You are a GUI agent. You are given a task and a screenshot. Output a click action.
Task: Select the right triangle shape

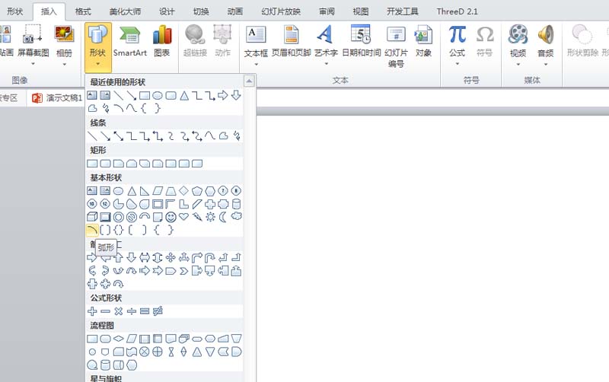(145, 190)
